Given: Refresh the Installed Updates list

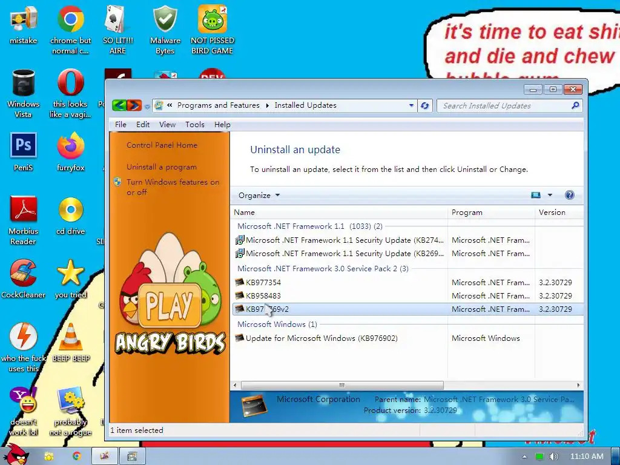Looking at the screenshot, I should pyautogui.click(x=424, y=105).
